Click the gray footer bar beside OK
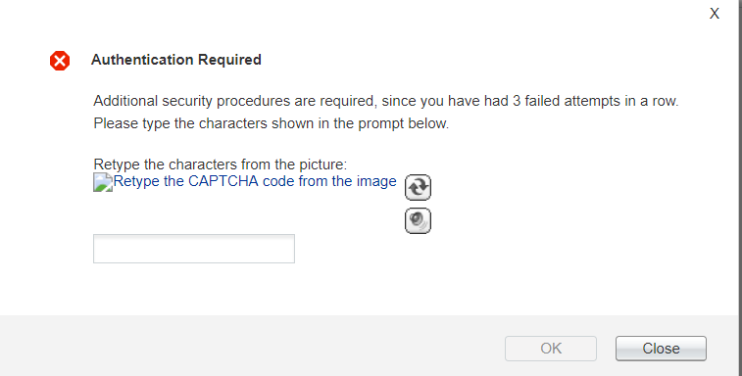 tap(251, 346)
